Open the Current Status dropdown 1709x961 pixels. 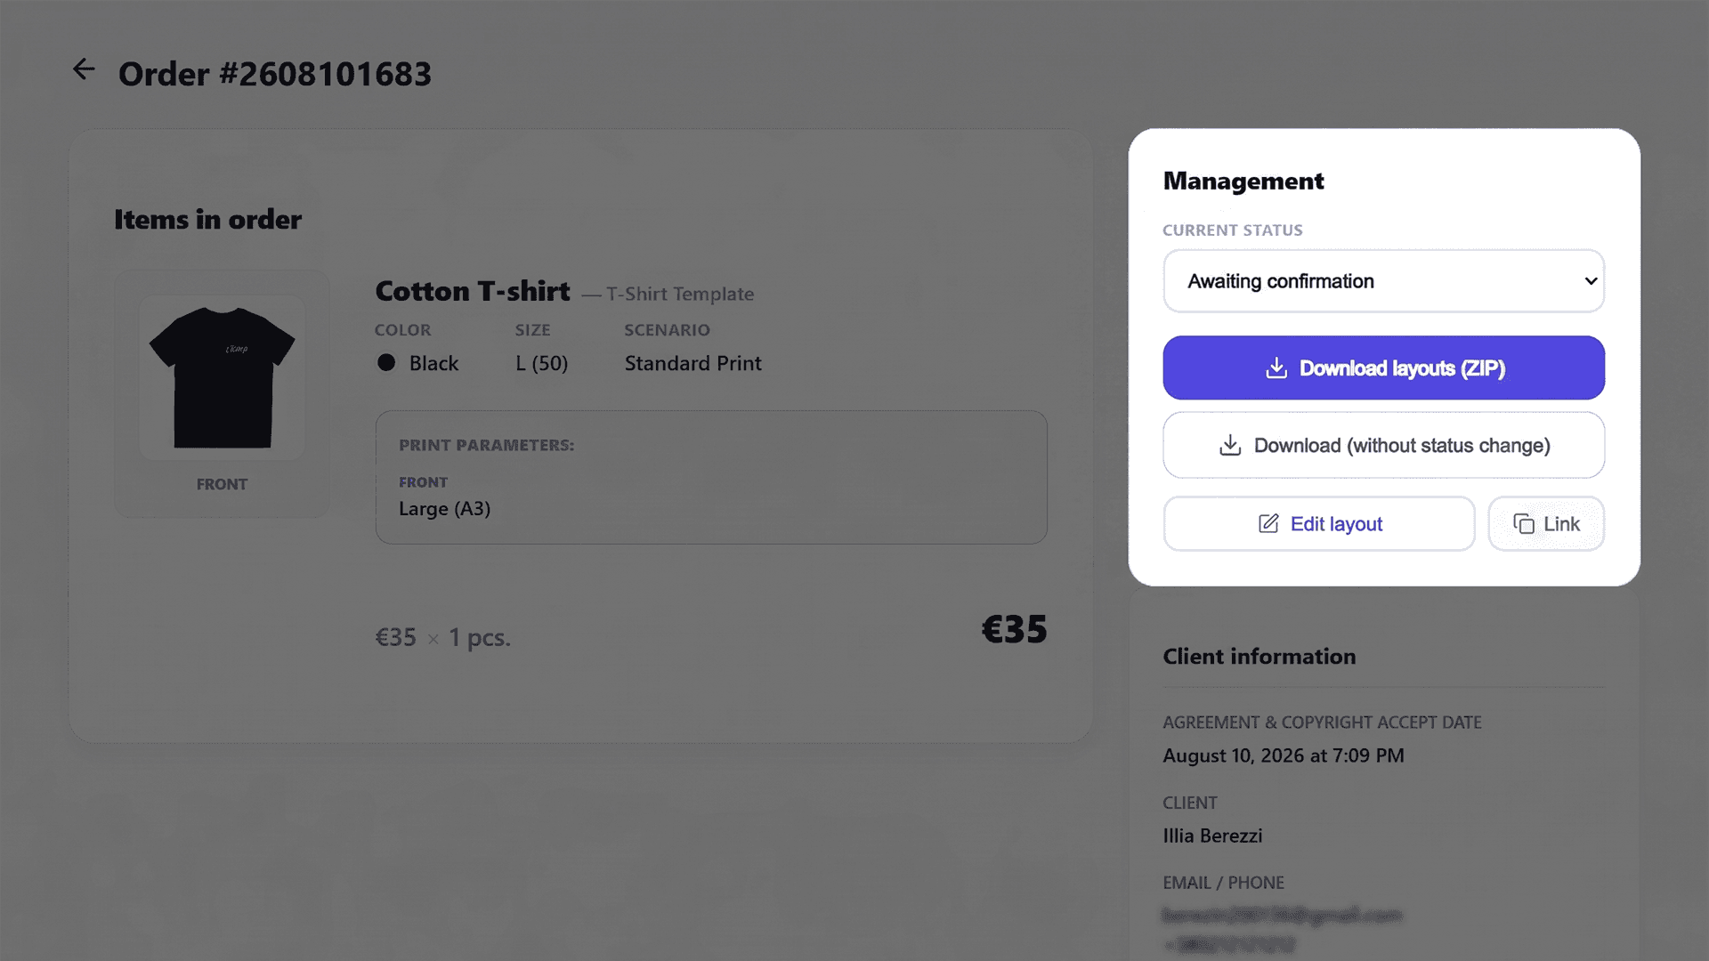[x=1383, y=281]
